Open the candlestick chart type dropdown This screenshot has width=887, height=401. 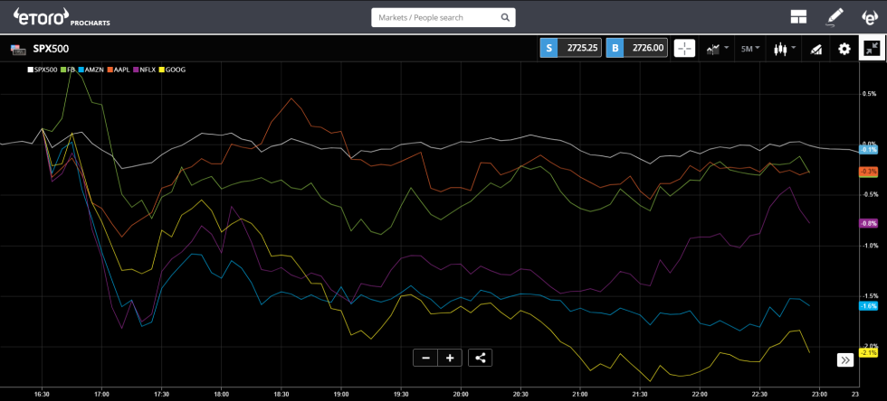(784, 49)
